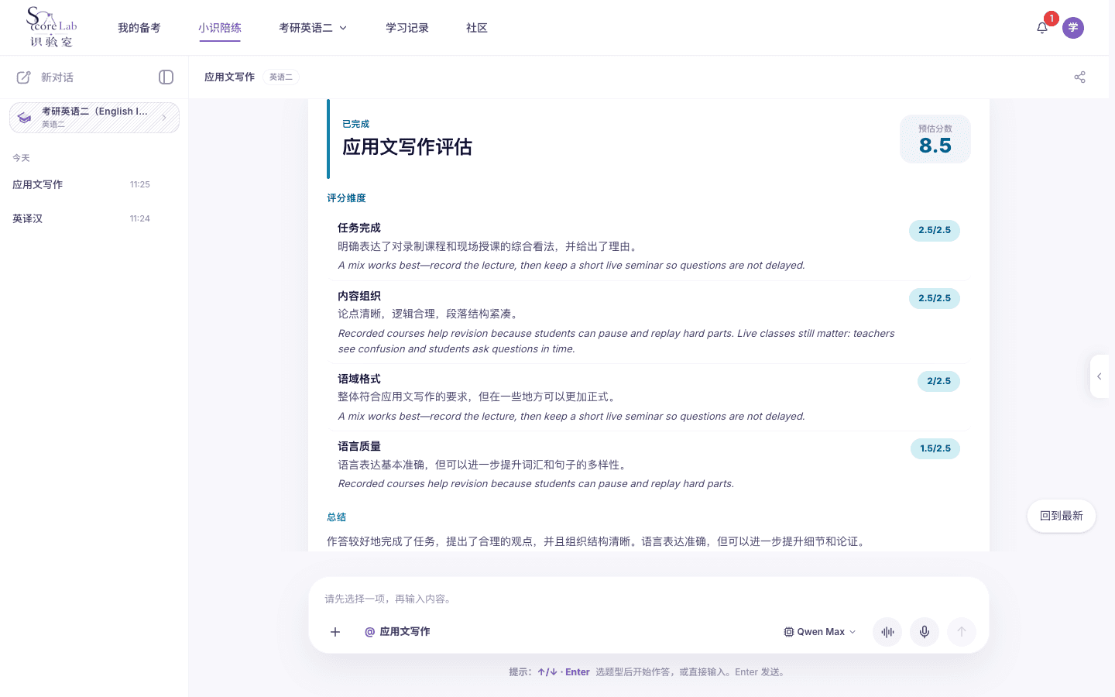Click the microphone button
This screenshot has height=697, width=1115.
pyautogui.click(x=925, y=632)
